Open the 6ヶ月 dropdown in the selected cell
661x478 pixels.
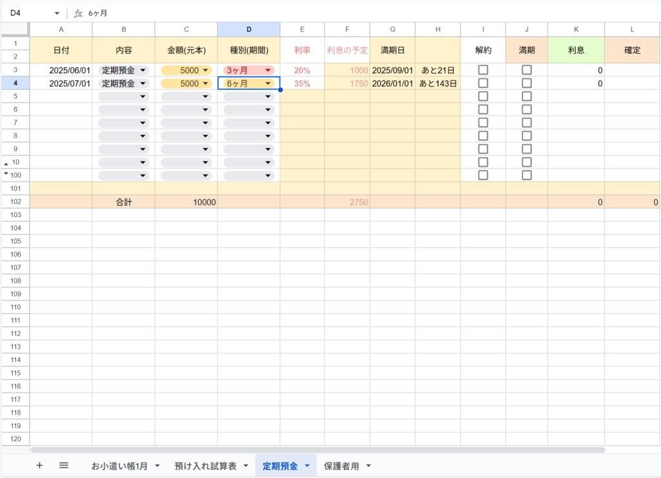point(267,83)
